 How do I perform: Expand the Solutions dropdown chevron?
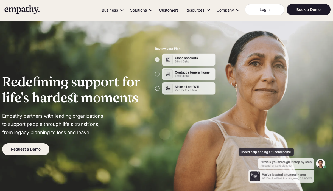click(151, 10)
